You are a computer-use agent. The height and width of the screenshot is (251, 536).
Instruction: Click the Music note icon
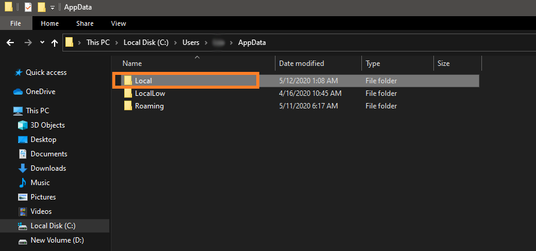point(23,183)
